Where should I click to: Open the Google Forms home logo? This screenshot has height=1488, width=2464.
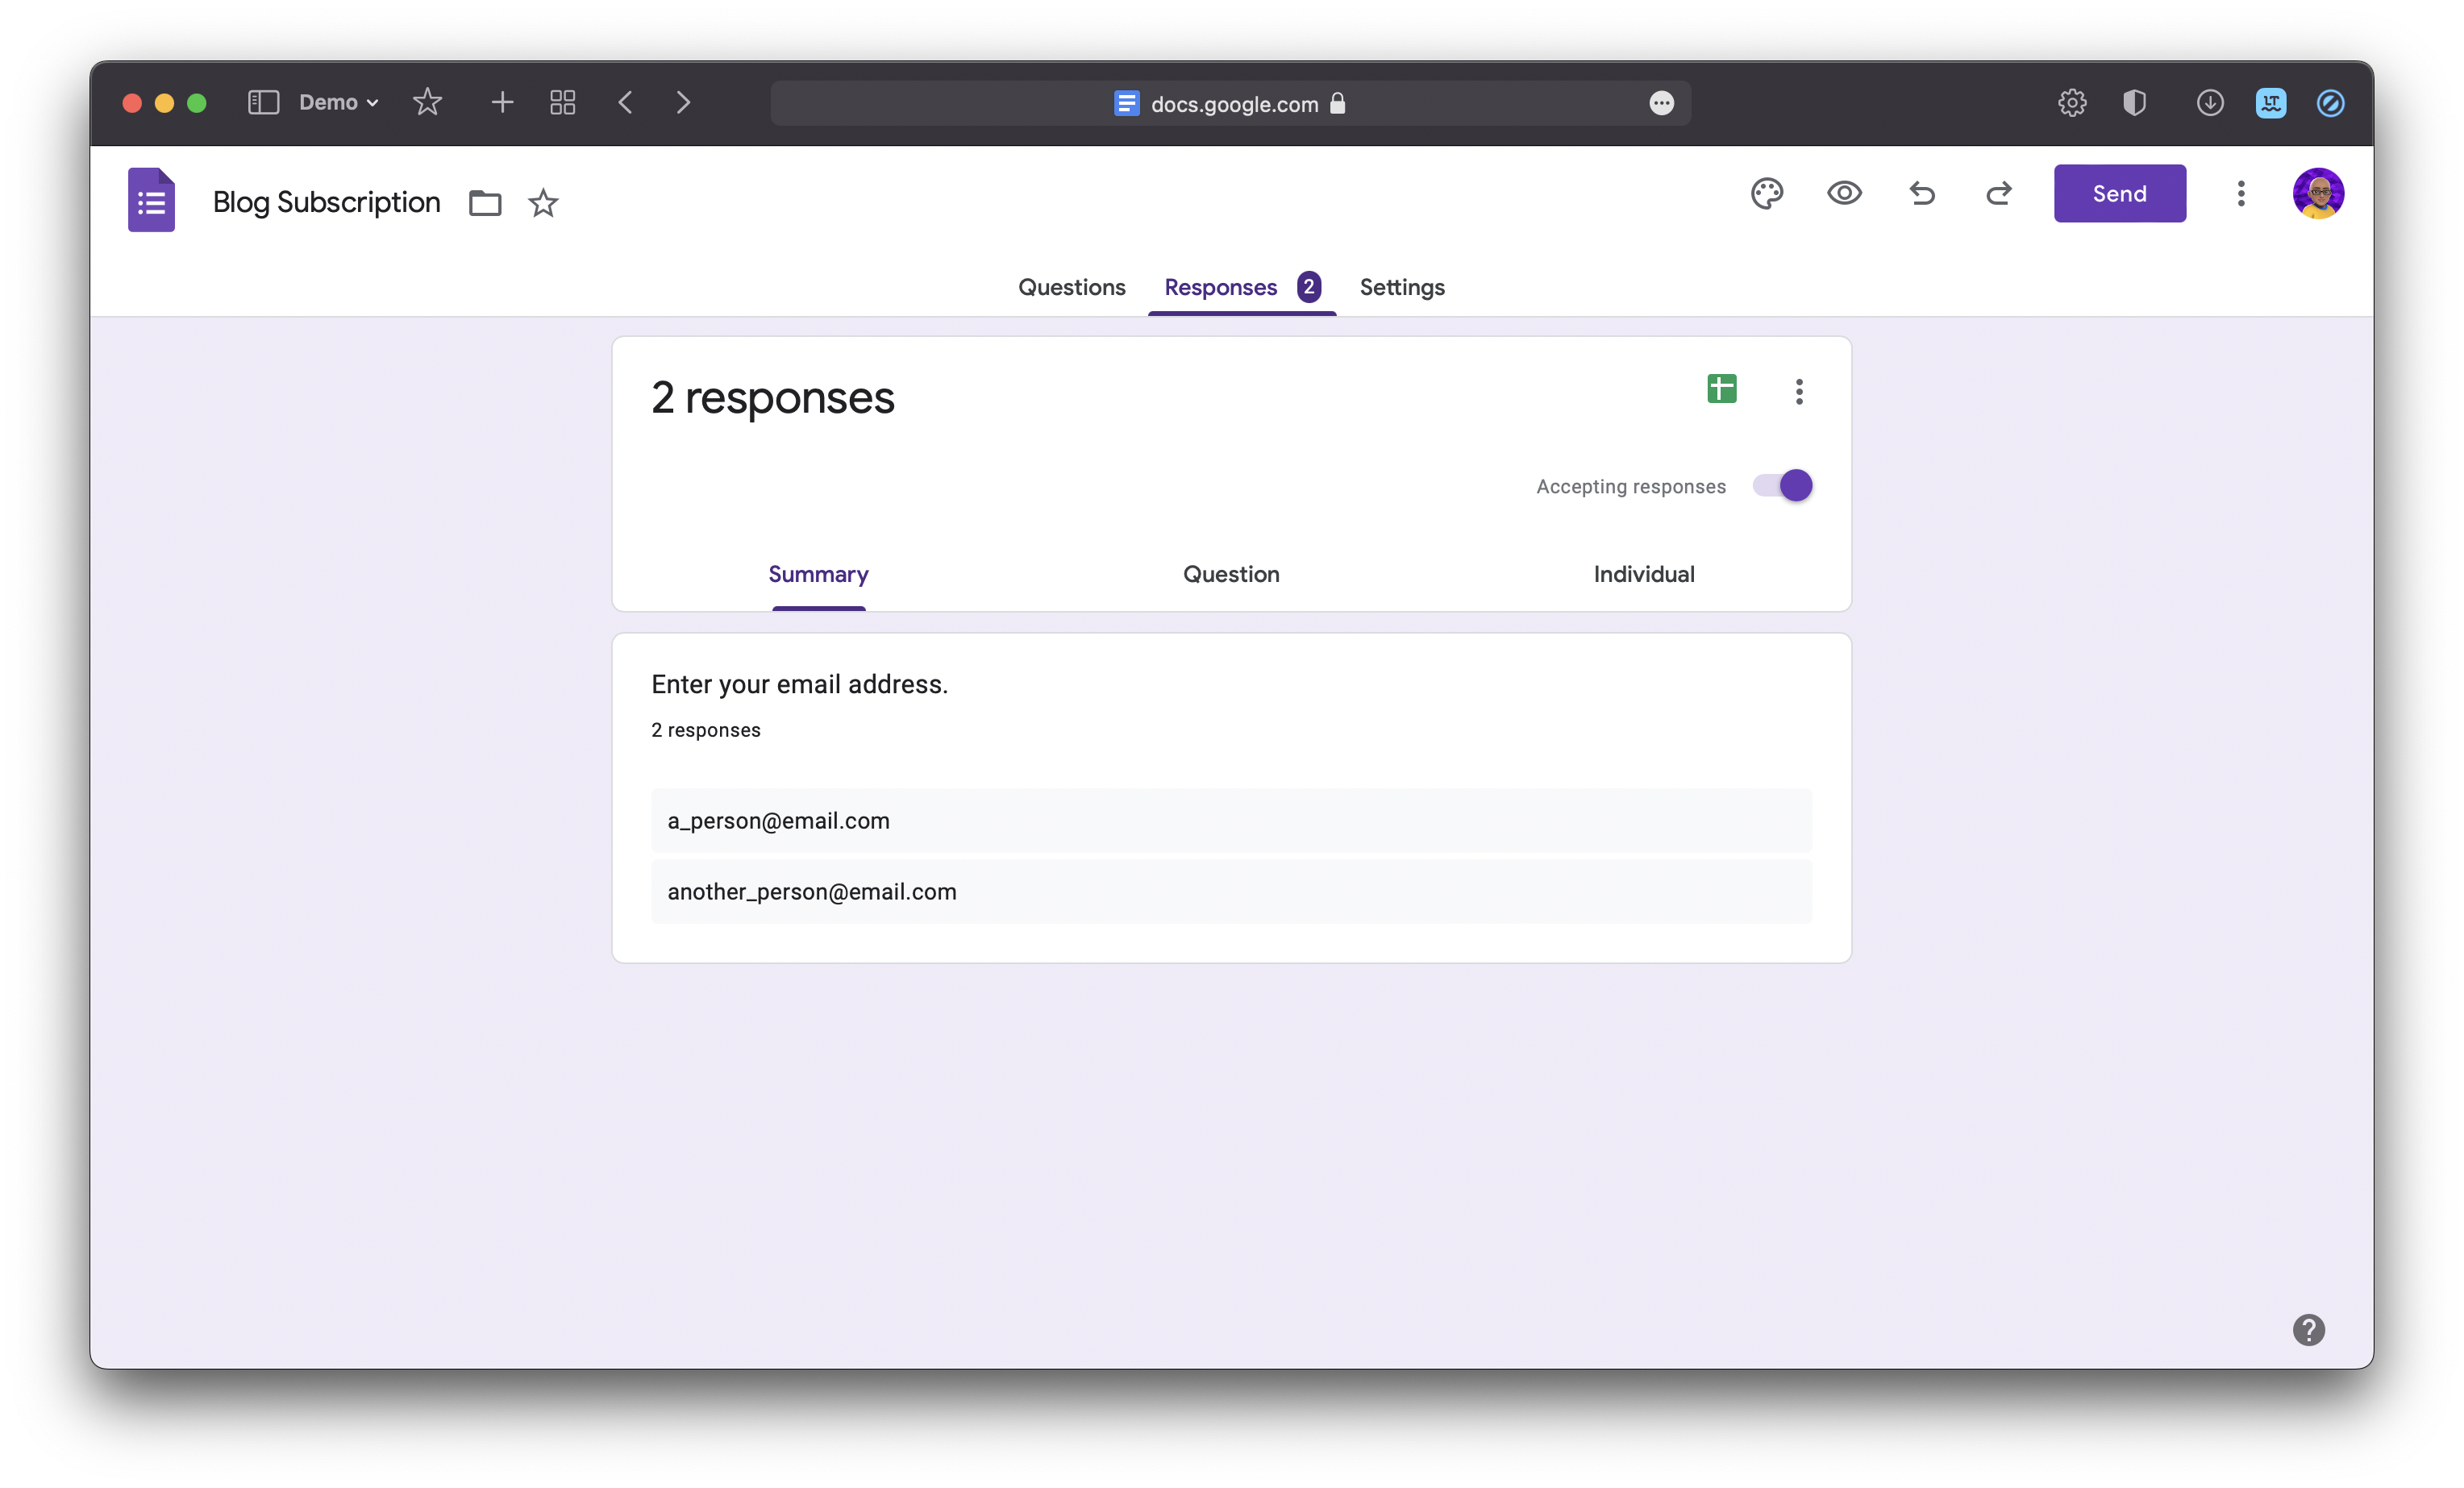coord(151,200)
